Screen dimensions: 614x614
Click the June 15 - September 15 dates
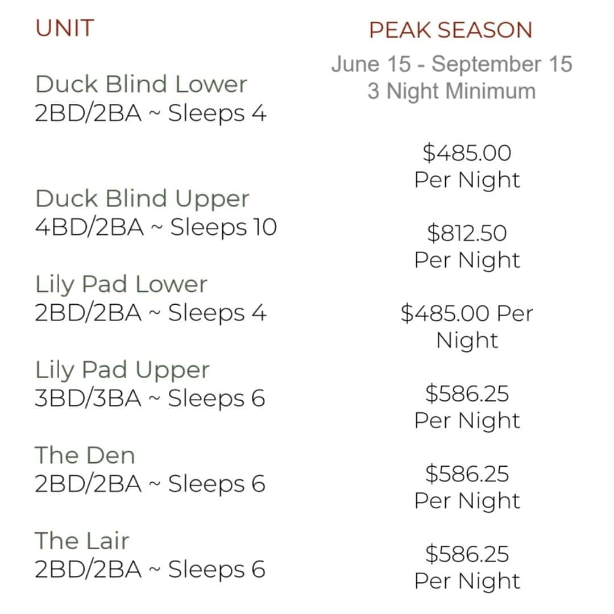point(452,64)
